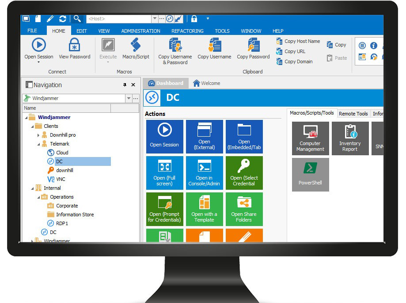Click the Computer Management tile
406x303 pixels.
(x=310, y=138)
